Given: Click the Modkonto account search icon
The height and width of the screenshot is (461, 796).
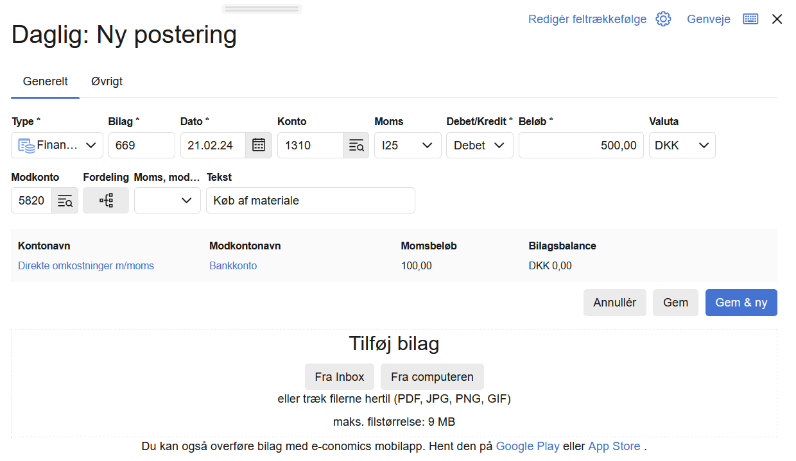Looking at the screenshot, I should click(65, 201).
